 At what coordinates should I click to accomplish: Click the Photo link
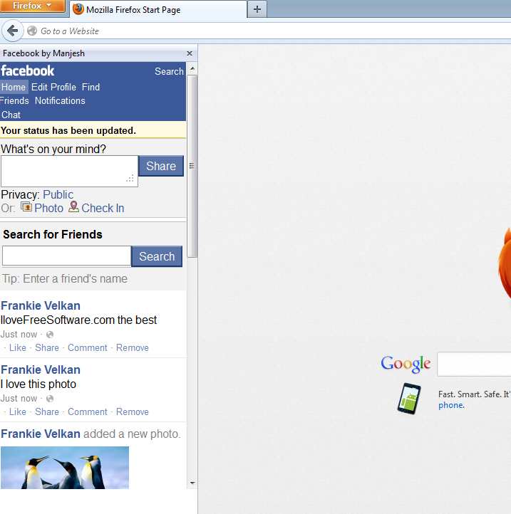49,208
